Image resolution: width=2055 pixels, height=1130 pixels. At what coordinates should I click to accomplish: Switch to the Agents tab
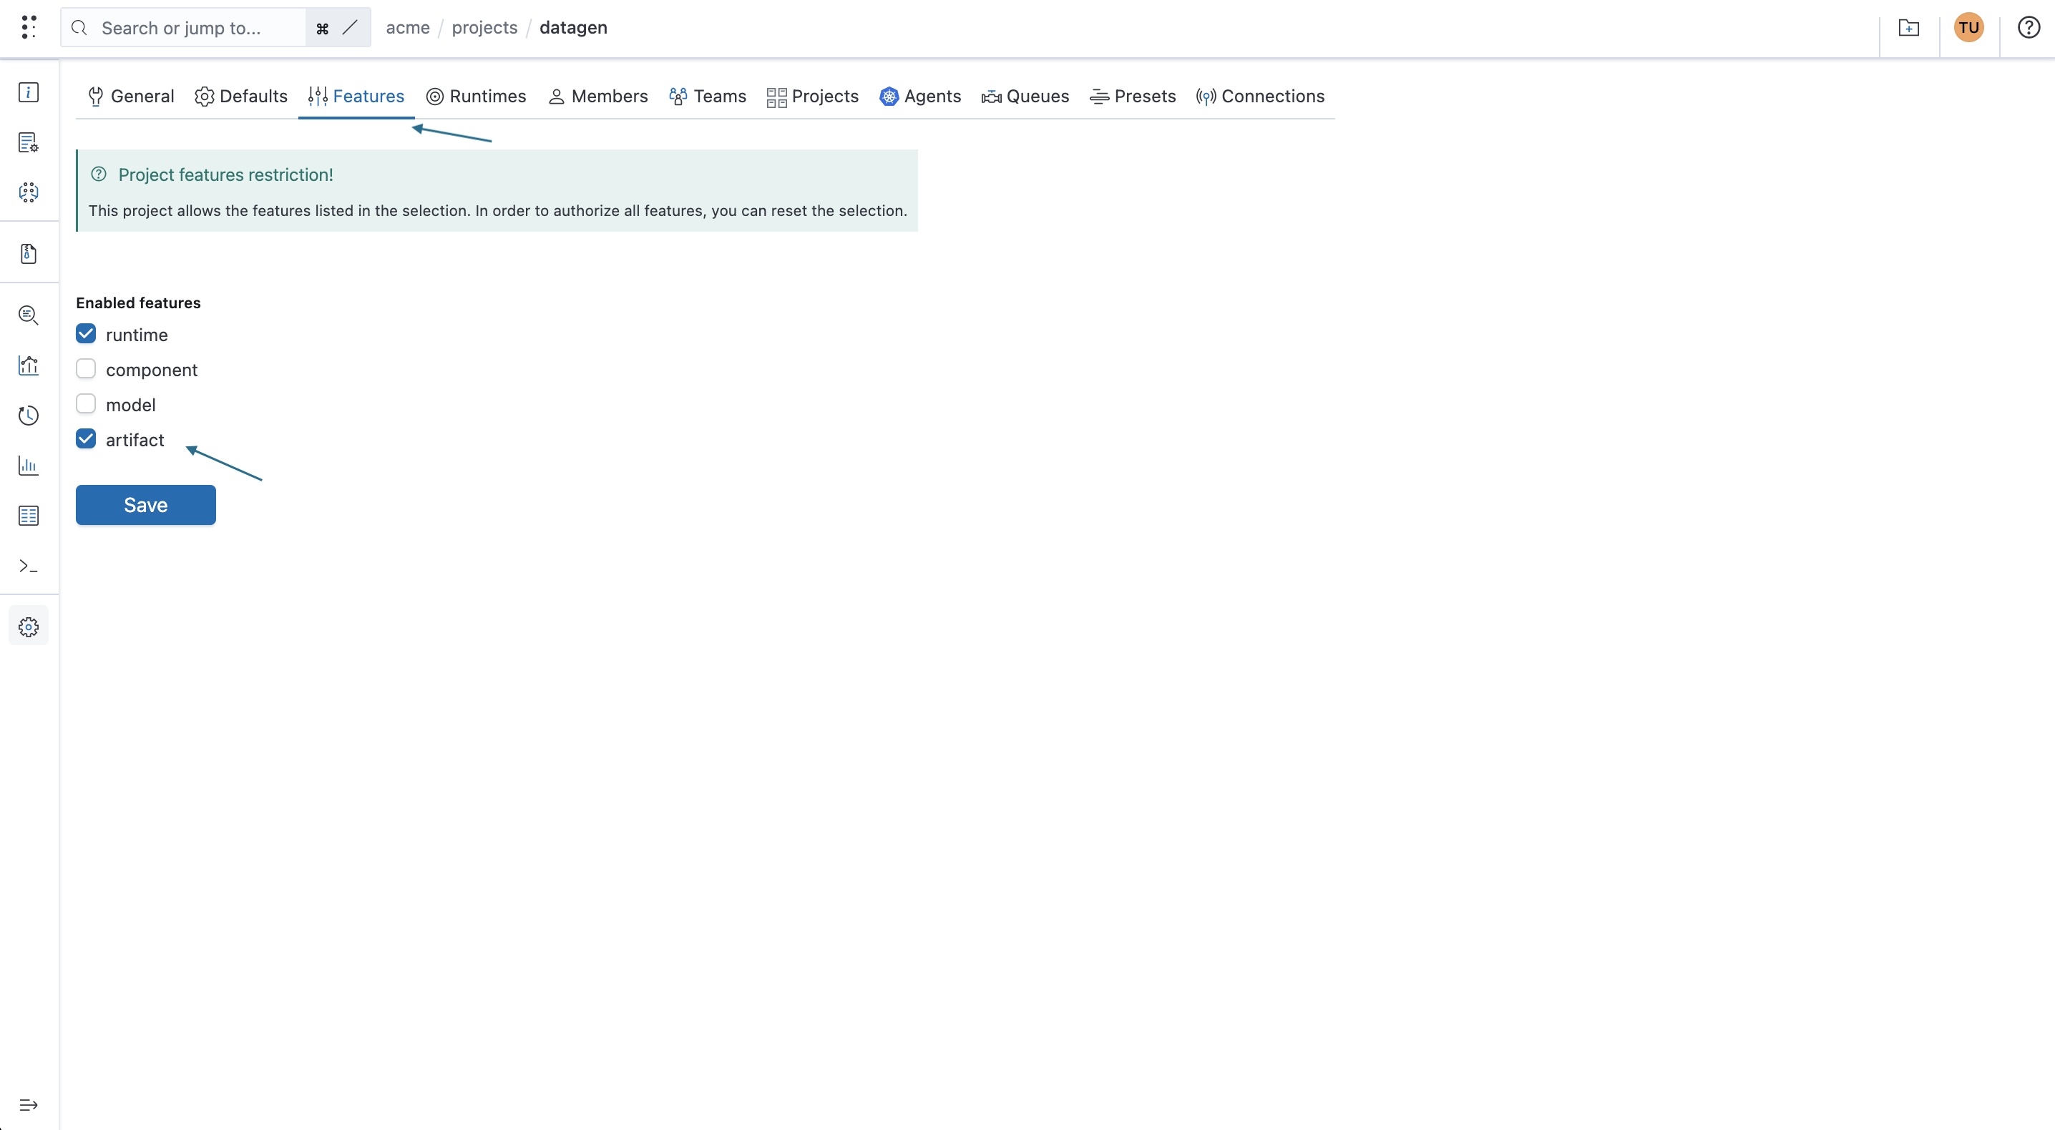tap(921, 97)
